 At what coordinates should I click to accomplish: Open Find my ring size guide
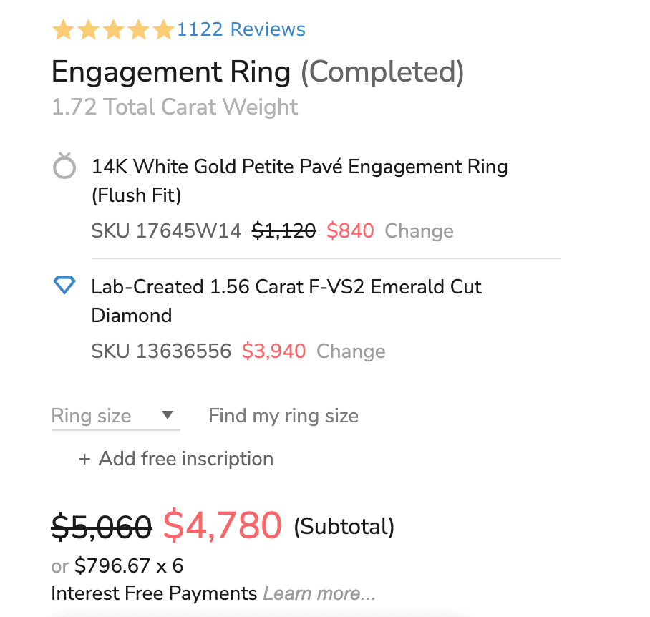283,416
